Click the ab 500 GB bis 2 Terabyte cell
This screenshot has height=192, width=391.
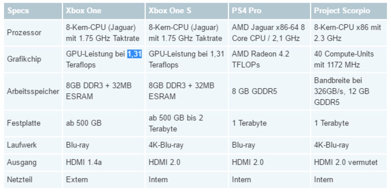[176, 123]
